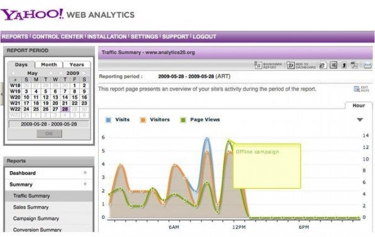Click the '12PM' axis label
This screenshot has width=375, height=237.
point(238,227)
